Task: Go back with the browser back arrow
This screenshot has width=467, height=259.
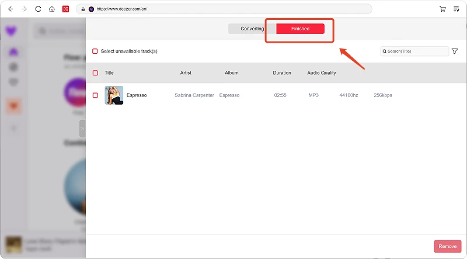Action: click(x=10, y=9)
